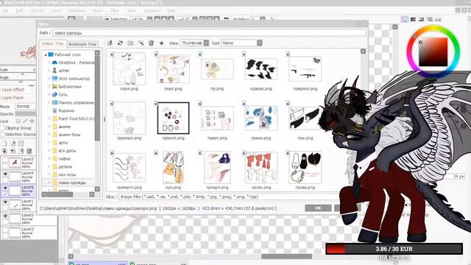Viewport: 471px width, 265px height.
Task: Open the Canvas menu in SAI menu bar
Action: click(x=38, y=10)
